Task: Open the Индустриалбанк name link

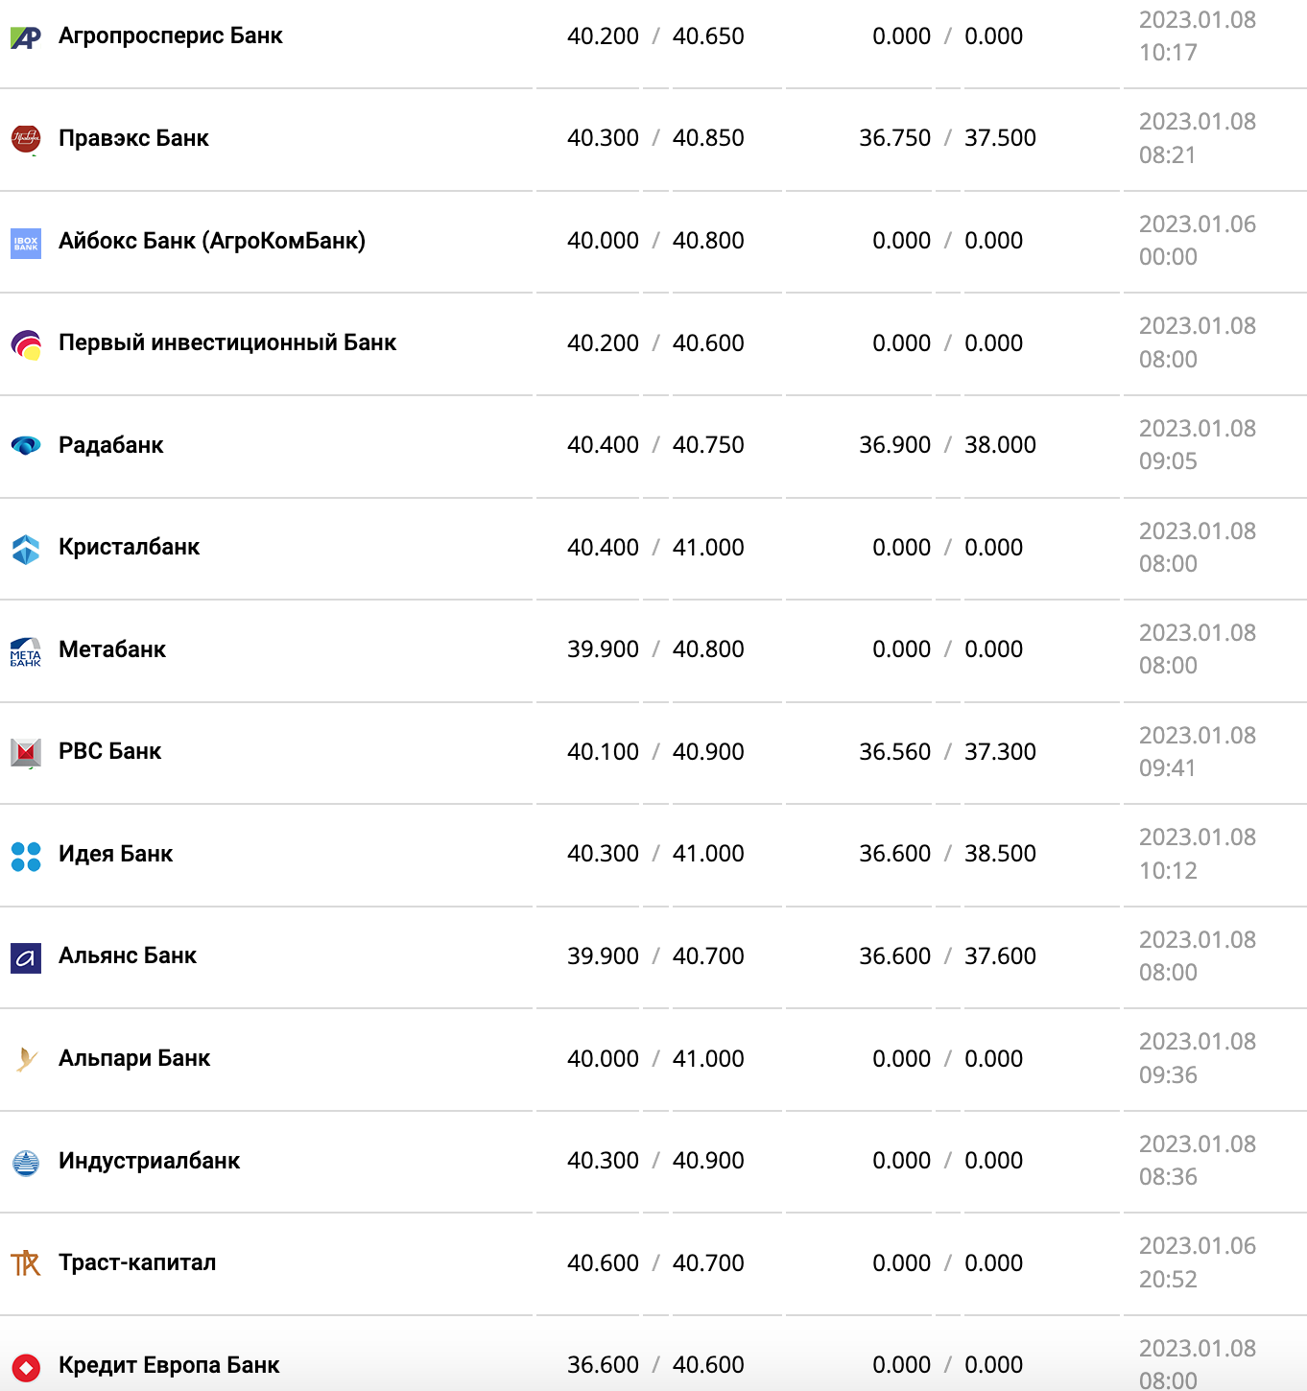Action: click(149, 1161)
